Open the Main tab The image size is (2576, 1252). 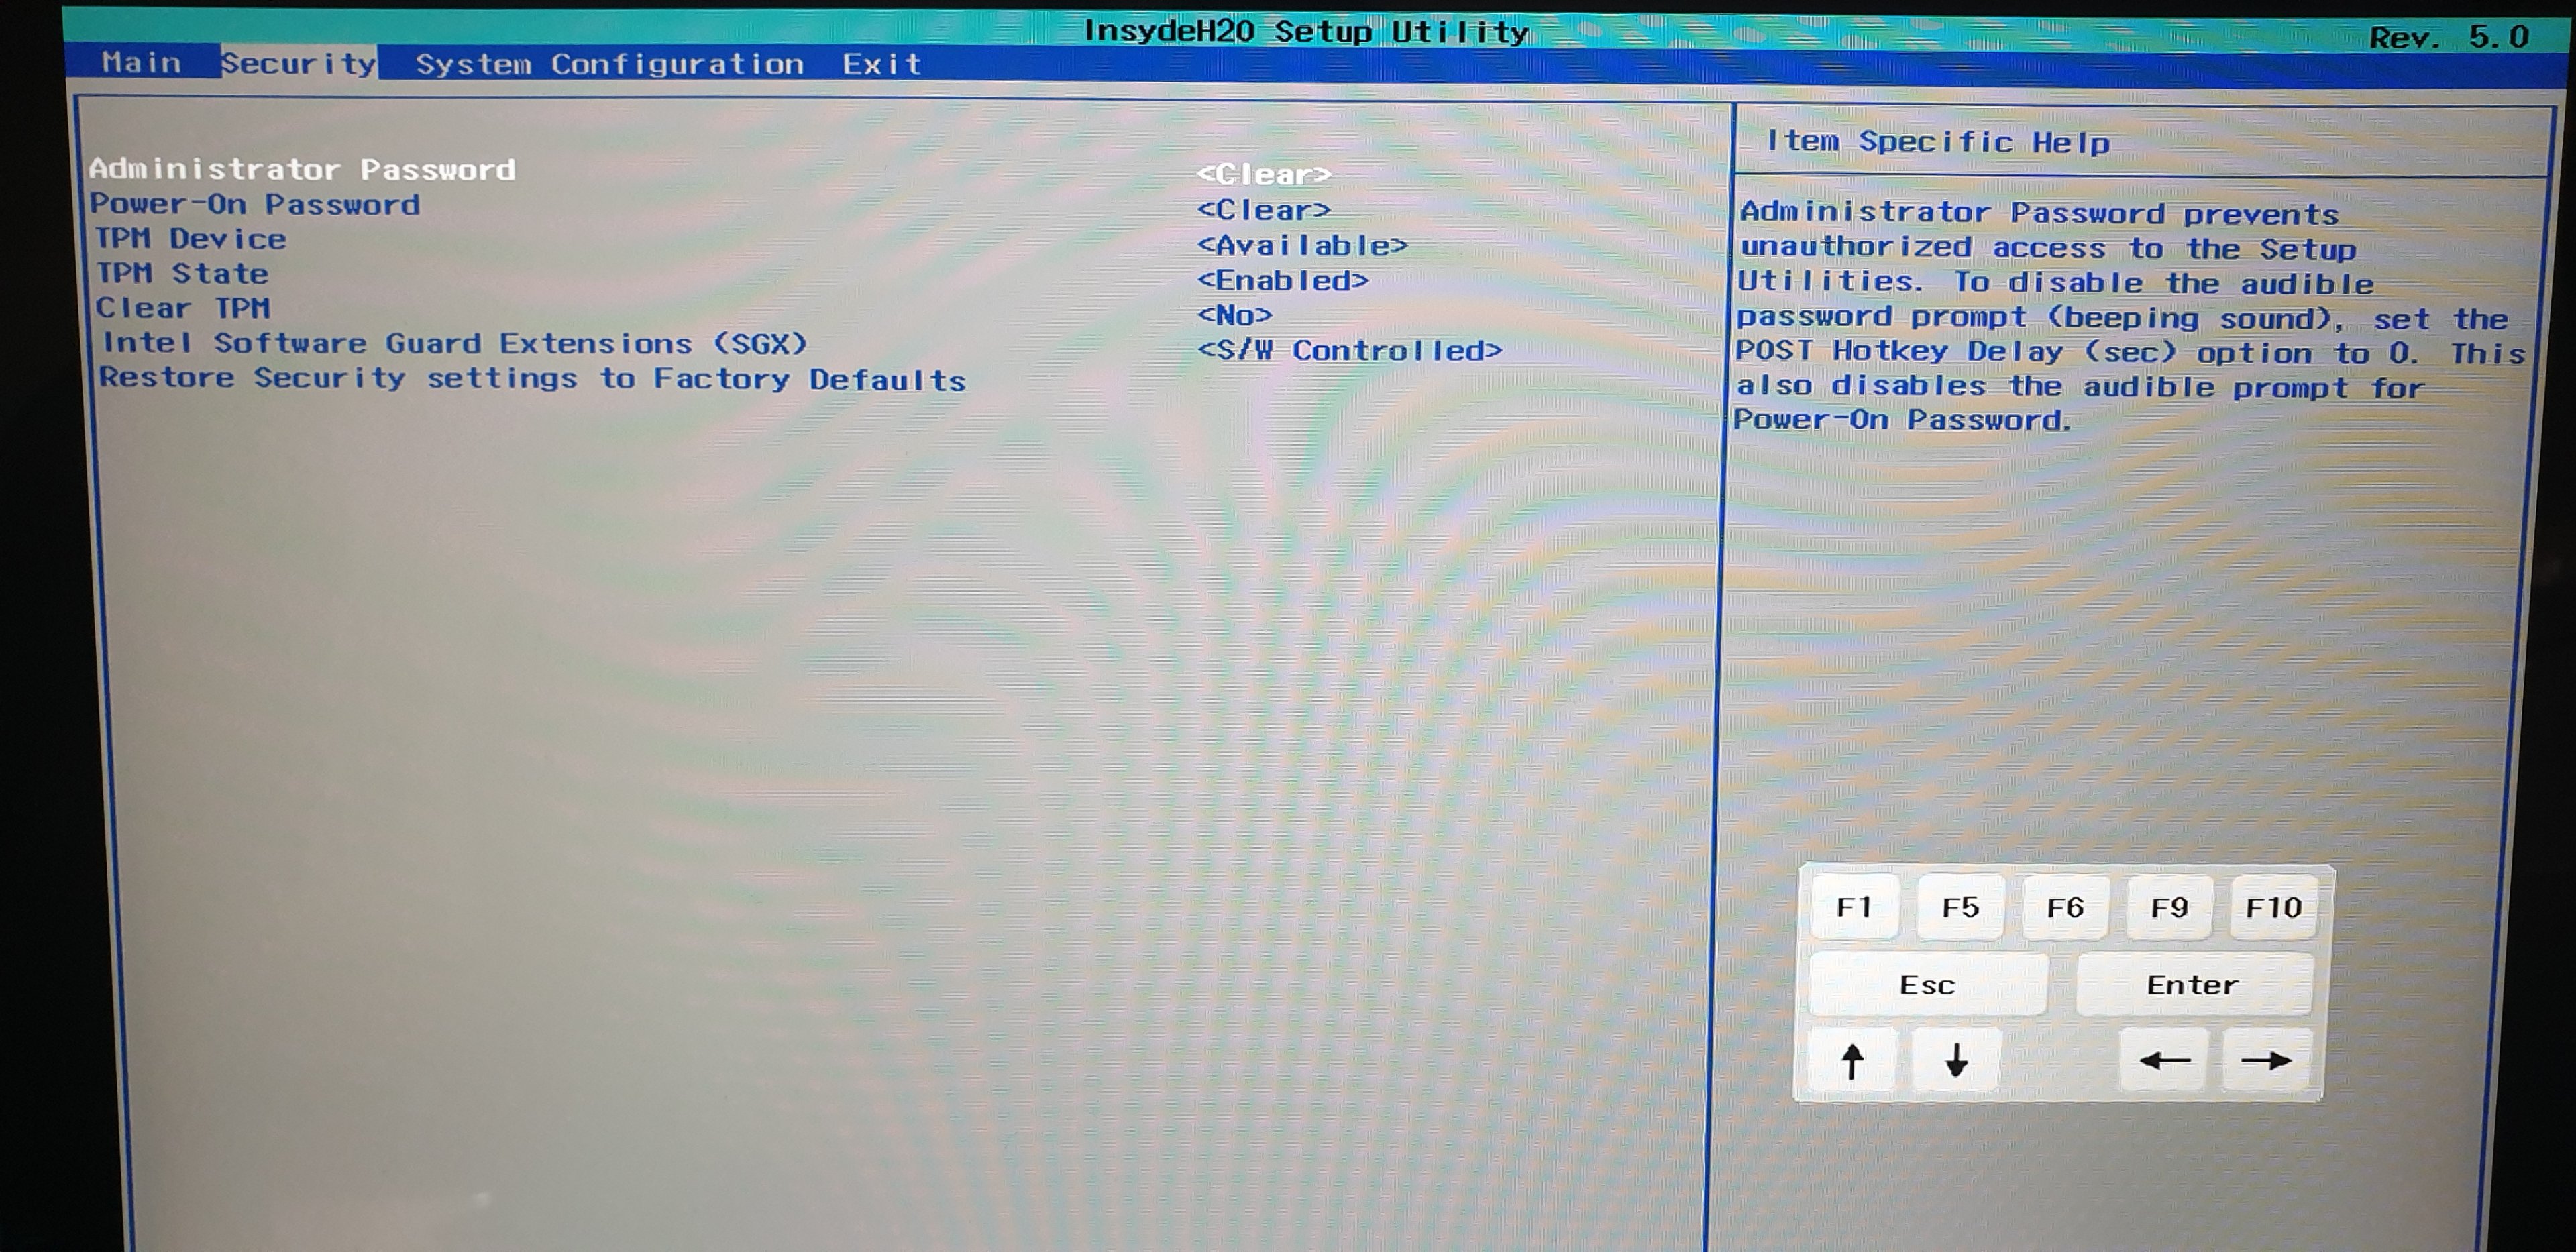point(141,63)
